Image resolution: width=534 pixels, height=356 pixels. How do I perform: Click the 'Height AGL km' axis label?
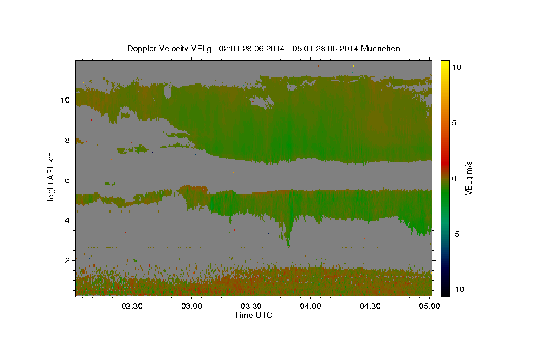[51, 178]
